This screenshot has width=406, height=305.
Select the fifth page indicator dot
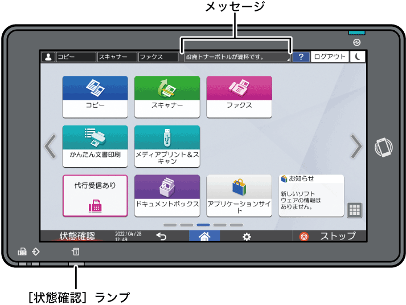[x=236, y=225]
